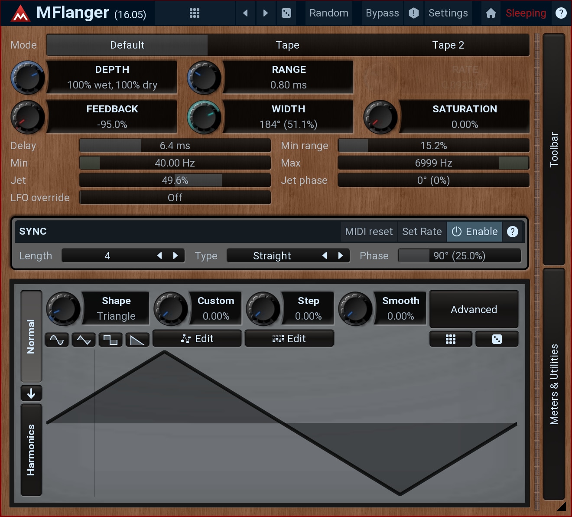Open the presets grid icon in title bar

tap(195, 13)
